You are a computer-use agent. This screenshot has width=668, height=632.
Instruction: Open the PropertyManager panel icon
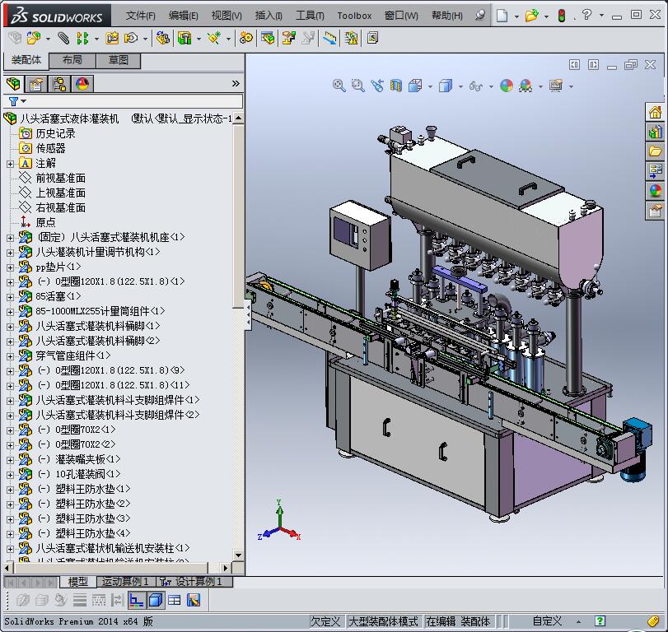click(35, 83)
